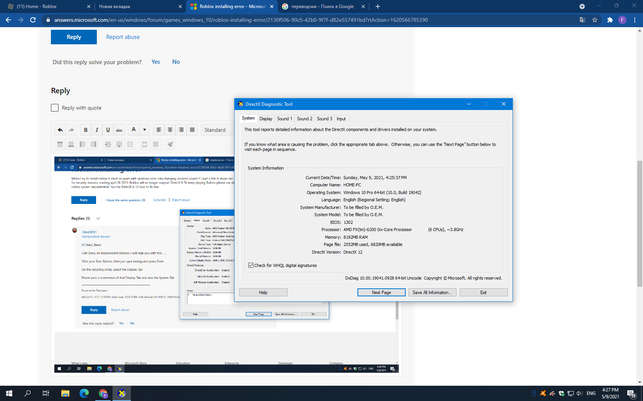Click the translate page icon in address bar
643x401 pixels.
(583, 20)
